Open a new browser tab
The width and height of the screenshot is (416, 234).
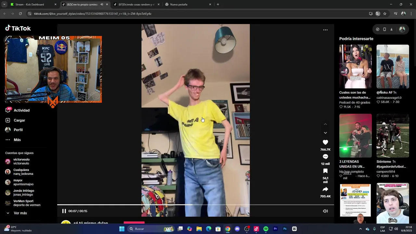[218, 5]
